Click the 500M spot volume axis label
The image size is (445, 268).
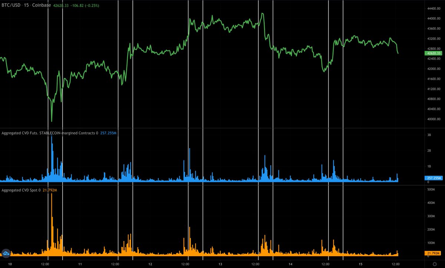[431, 189]
